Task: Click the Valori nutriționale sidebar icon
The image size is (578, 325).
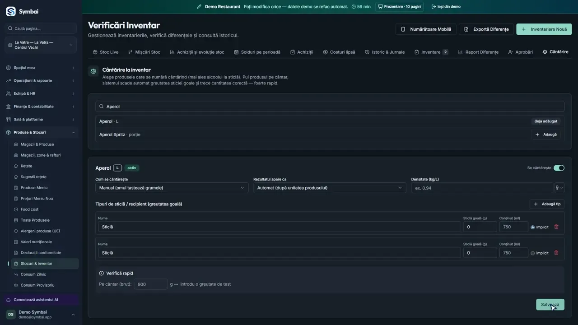Action: click(16, 242)
